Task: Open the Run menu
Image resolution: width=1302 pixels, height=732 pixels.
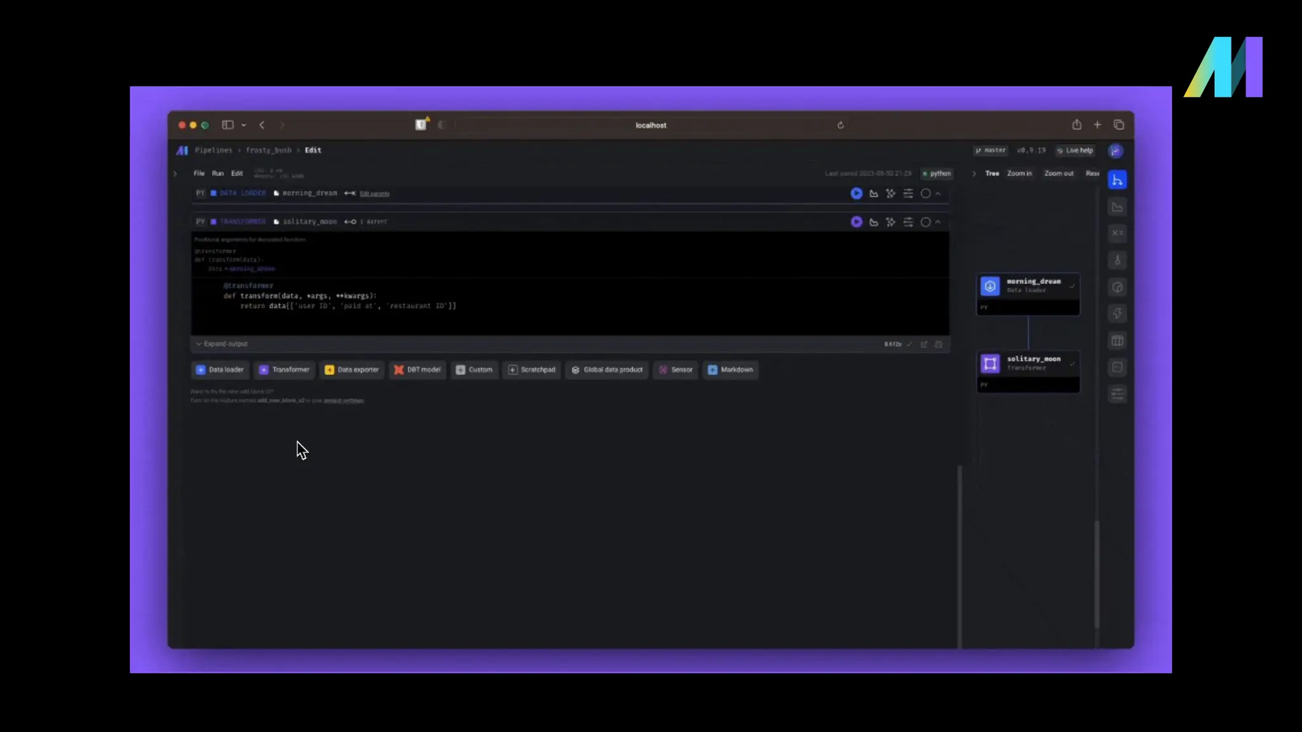Action: click(x=217, y=173)
